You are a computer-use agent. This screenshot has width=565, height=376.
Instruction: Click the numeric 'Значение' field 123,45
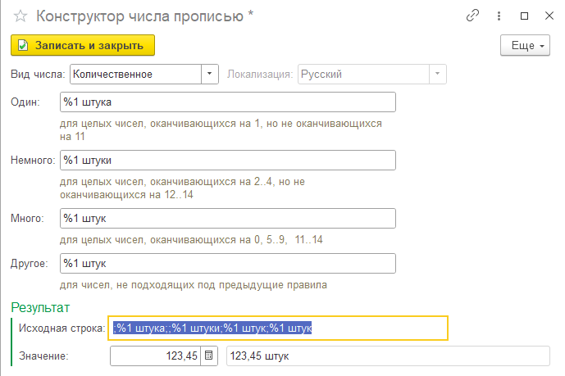coord(155,356)
